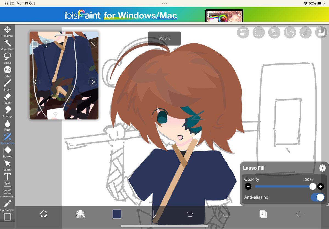
Task: Select the Eyedropper tool
Action: click(x=7, y=206)
